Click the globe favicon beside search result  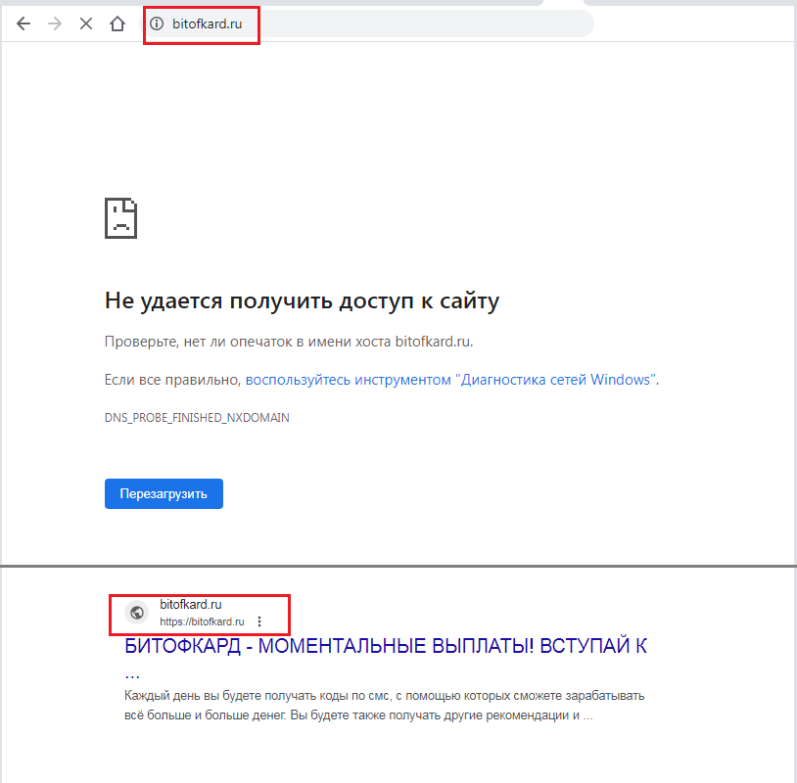[x=137, y=613]
